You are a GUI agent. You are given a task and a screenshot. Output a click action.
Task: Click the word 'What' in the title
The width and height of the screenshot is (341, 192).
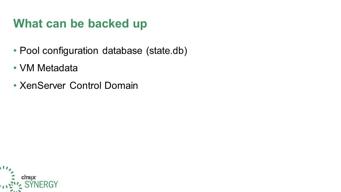coord(28,23)
